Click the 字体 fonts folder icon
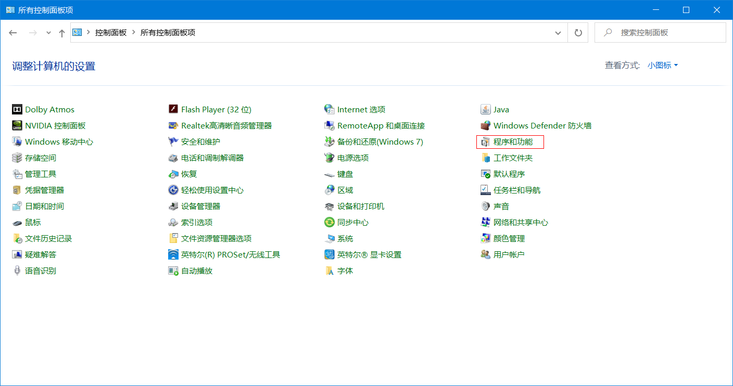The width and height of the screenshot is (733, 386). pyautogui.click(x=330, y=271)
